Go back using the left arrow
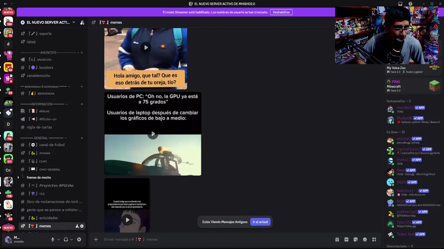 pyautogui.click(x=5, y=4)
